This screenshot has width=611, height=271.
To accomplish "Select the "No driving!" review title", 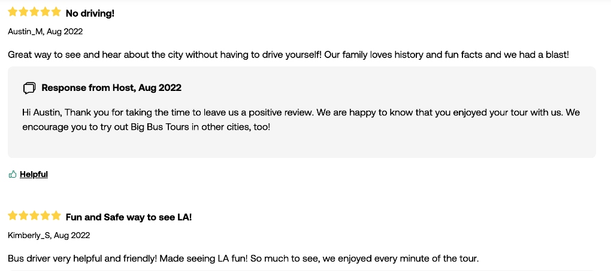I will point(90,14).
